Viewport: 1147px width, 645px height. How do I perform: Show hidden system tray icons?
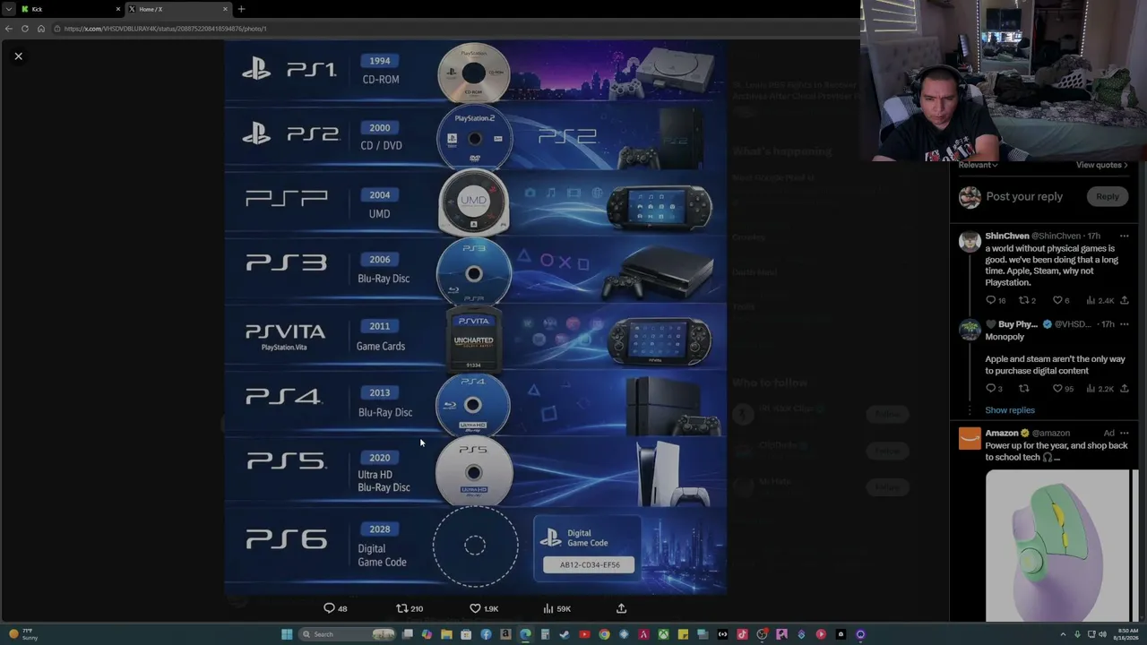(1063, 634)
